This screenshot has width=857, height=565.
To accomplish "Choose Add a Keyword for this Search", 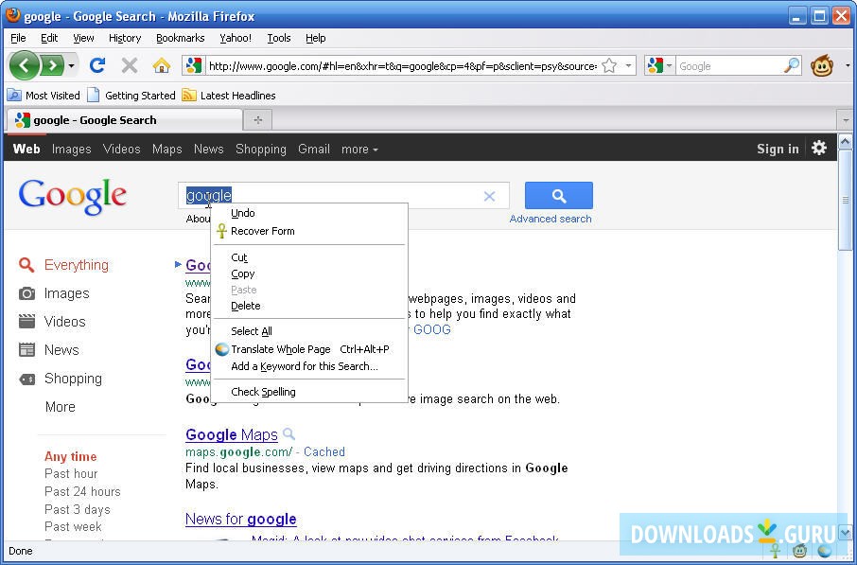I will tap(308, 366).
